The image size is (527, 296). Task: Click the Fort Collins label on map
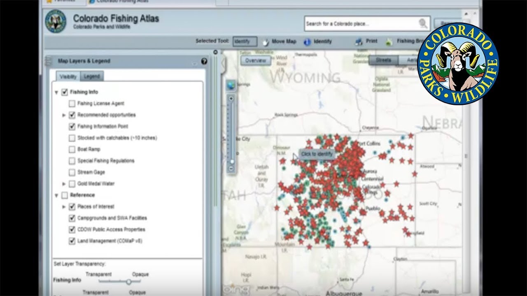click(368, 143)
